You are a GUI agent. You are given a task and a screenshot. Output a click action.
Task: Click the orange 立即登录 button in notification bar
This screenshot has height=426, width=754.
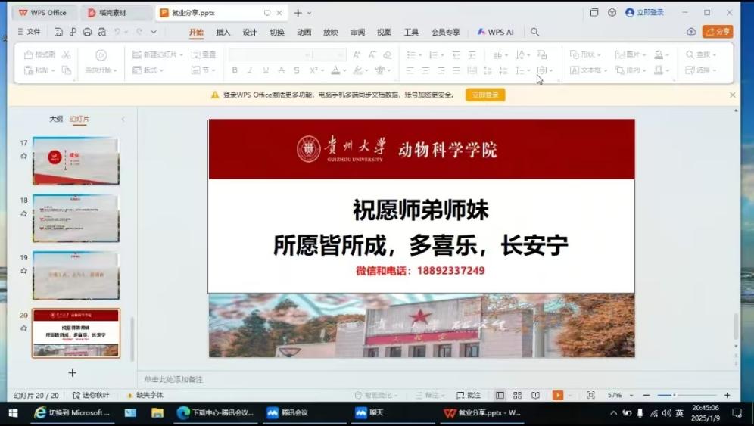pyautogui.click(x=485, y=95)
